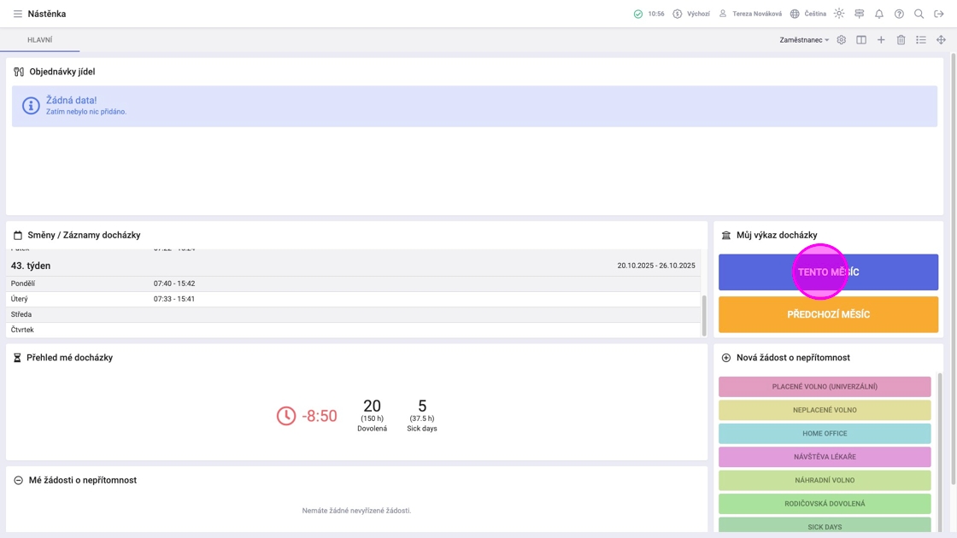This screenshot has width=957, height=538.
Task: Click the pink NÁVŠTĚVA LÉKAŘE swatch button
Action: click(825, 456)
